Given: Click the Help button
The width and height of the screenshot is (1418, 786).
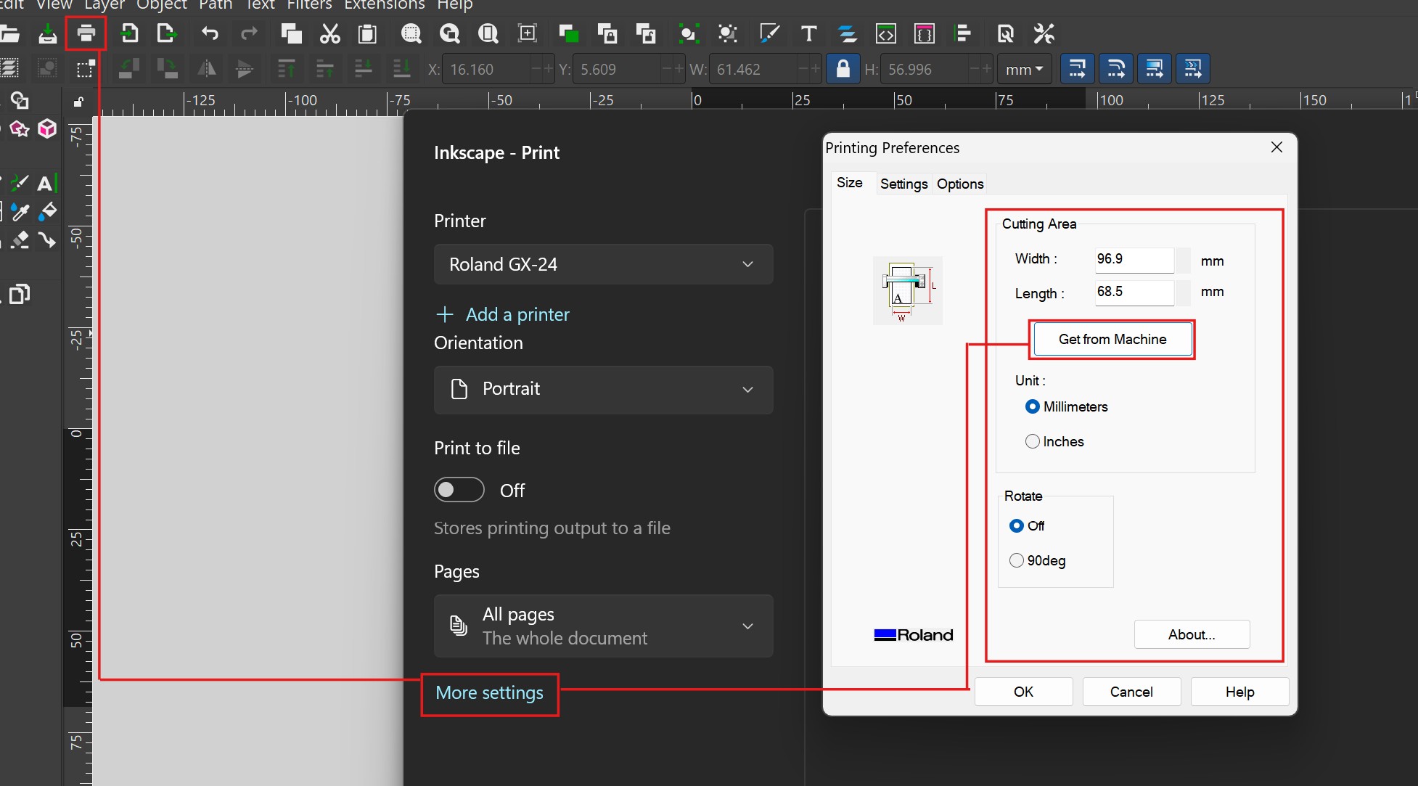Looking at the screenshot, I should pyautogui.click(x=1239, y=692).
